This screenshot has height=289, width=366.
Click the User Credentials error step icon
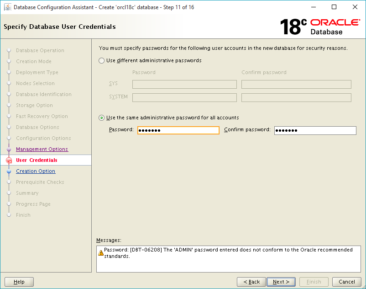coord(9,161)
